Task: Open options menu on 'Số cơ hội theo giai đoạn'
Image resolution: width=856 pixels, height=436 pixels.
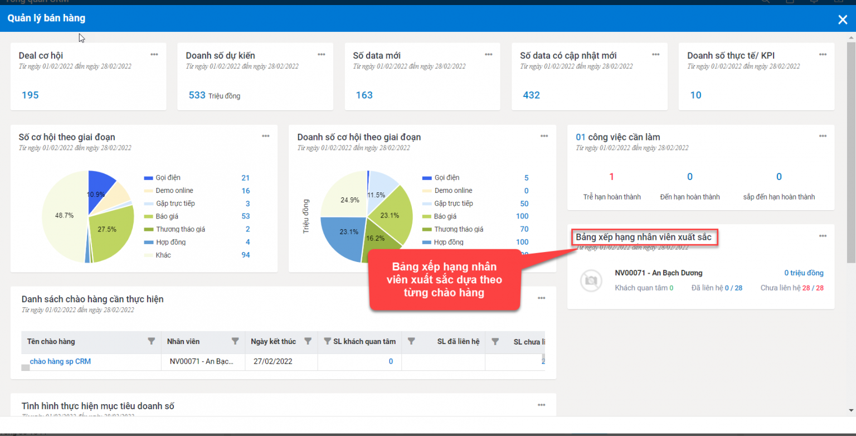Action: click(x=266, y=135)
